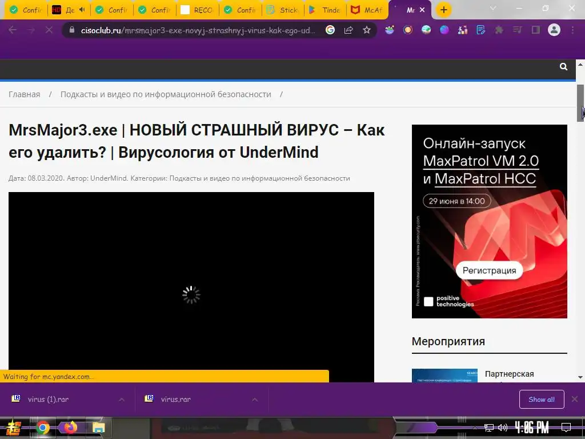Switch to the Tinder tab
This screenshot has width=585, height=439.
coord(325,10)
